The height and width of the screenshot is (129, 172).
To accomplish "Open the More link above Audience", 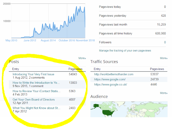I will (164, 93).
